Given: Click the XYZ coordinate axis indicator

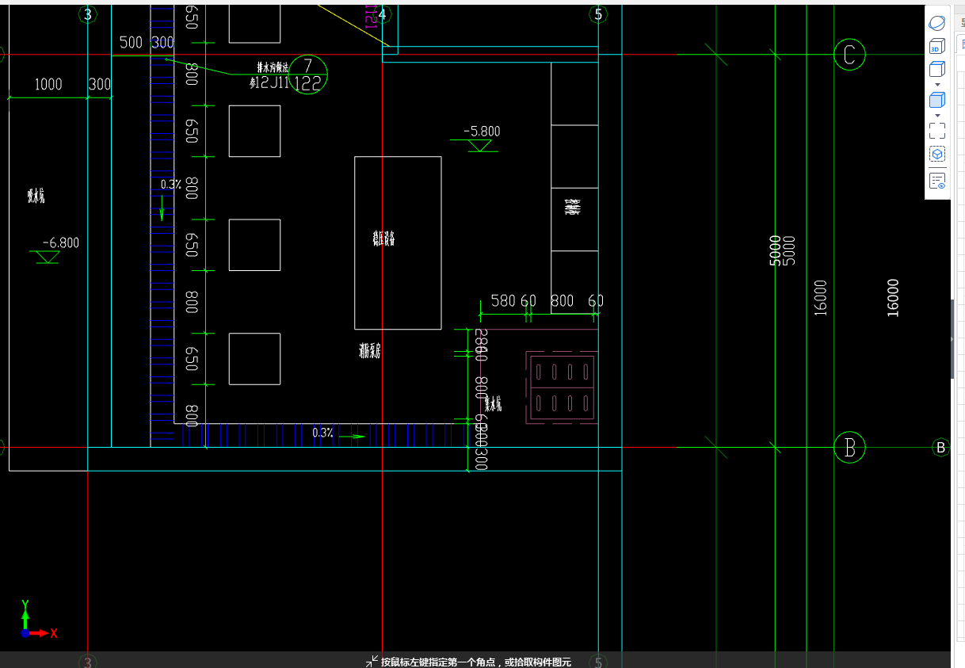Looking at the screenshot, I should coord(38,620).
